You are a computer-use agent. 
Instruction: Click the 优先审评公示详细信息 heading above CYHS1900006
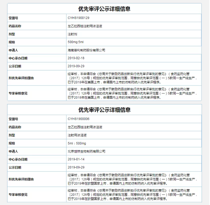(x=104, y=110)
